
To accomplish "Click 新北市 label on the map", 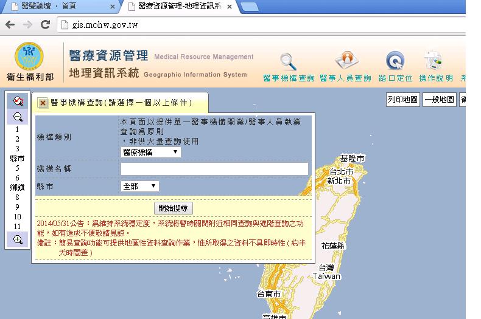I will pos(339,181).
